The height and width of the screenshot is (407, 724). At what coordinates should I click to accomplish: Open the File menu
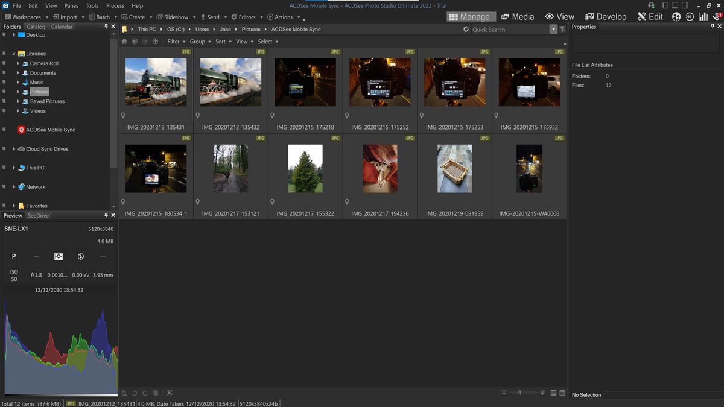point(17,5)
